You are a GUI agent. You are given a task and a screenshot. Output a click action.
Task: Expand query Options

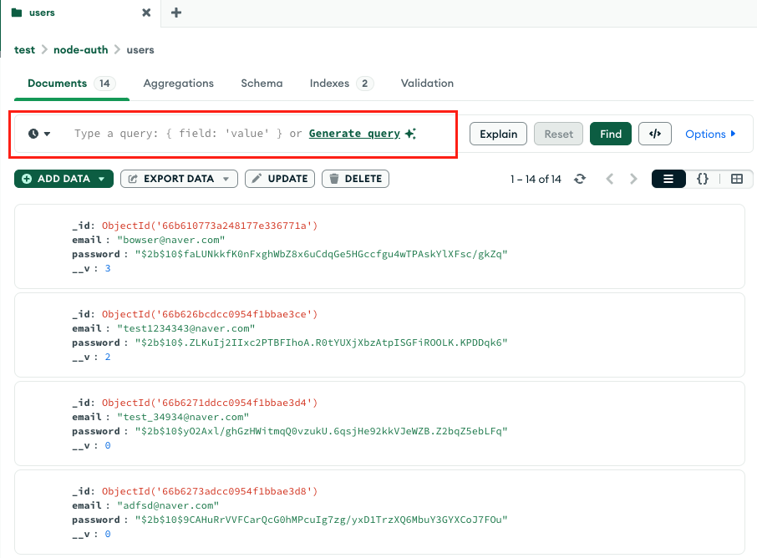coord(710,134)
